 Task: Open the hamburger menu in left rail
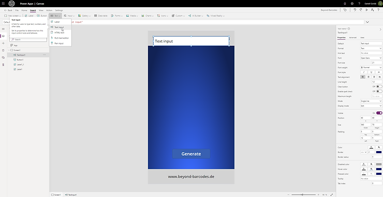pos(3,29)
